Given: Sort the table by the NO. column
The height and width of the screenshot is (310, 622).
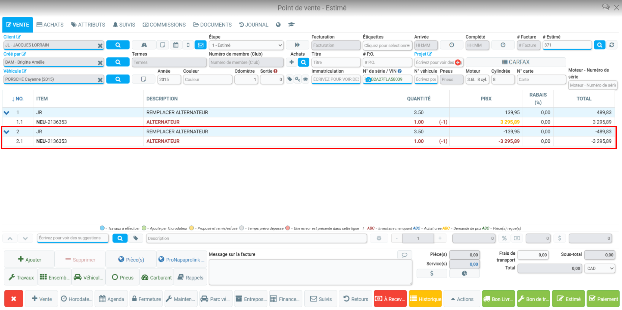Looking at the screenshot, I should 18,99.
